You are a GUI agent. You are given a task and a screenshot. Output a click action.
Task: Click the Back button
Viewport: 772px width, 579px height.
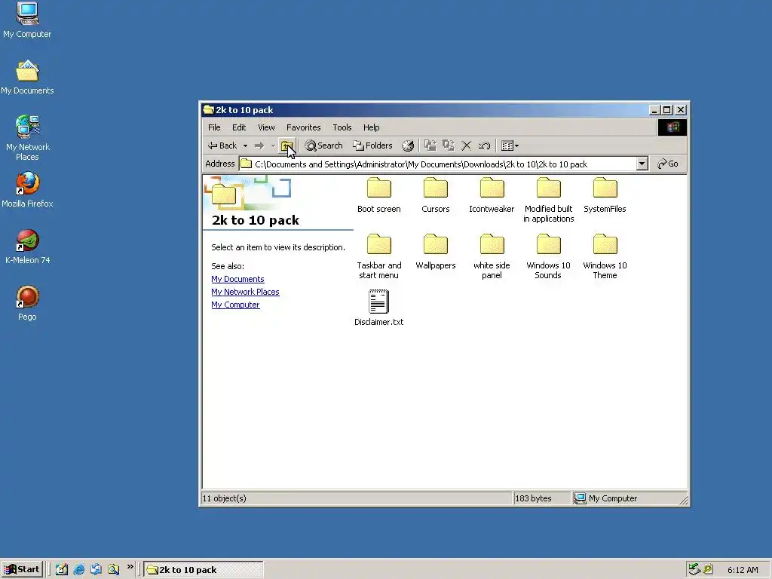pos(222,146)
